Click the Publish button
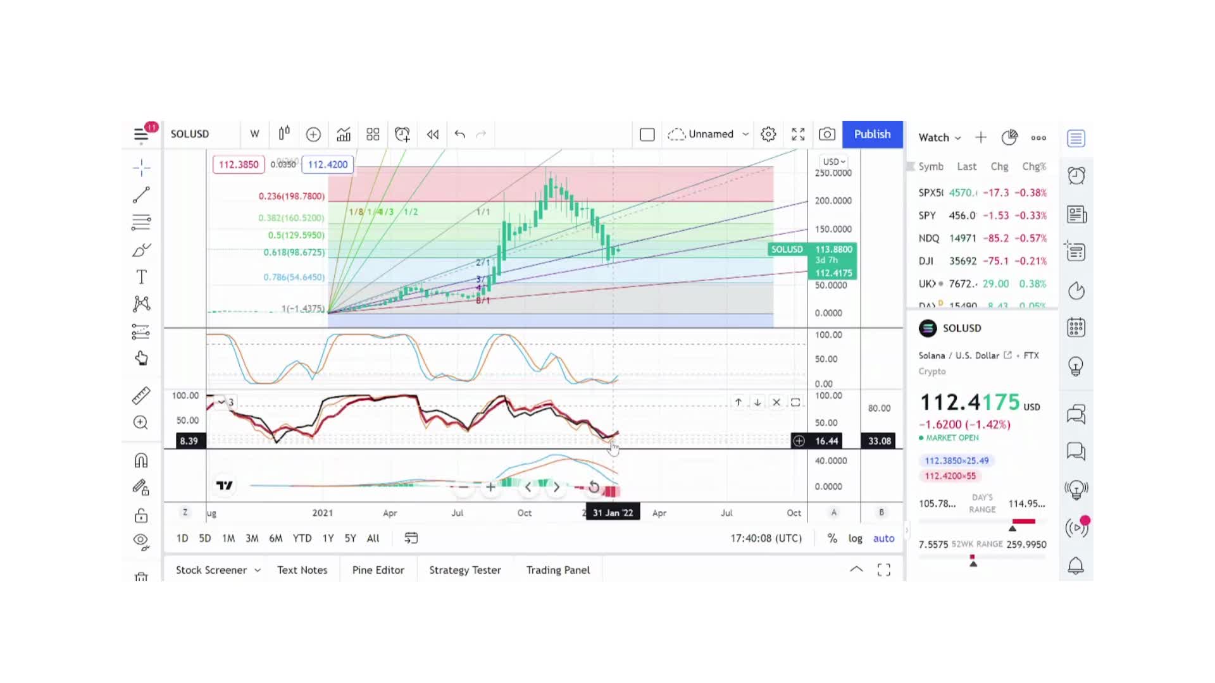 (x=872, y=134)
